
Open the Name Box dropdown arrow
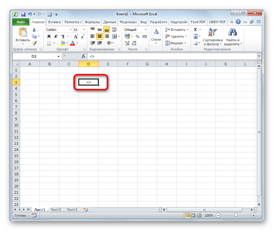click(59, 57)
